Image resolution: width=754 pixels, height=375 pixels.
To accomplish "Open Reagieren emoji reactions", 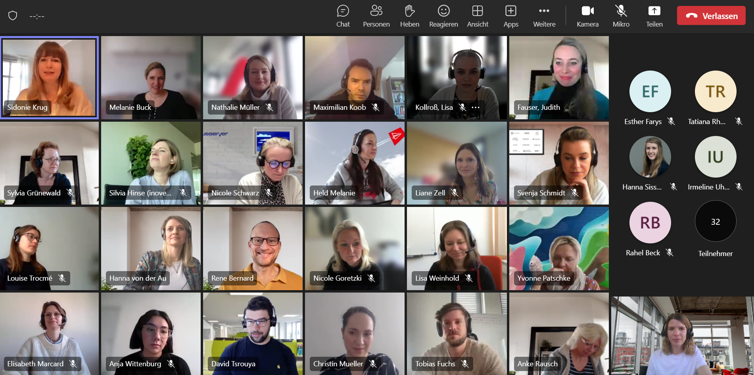I will (443, 16).
